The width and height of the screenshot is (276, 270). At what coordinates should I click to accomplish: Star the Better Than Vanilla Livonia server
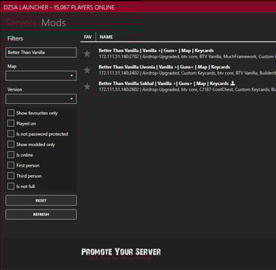[x=87, y=70]
